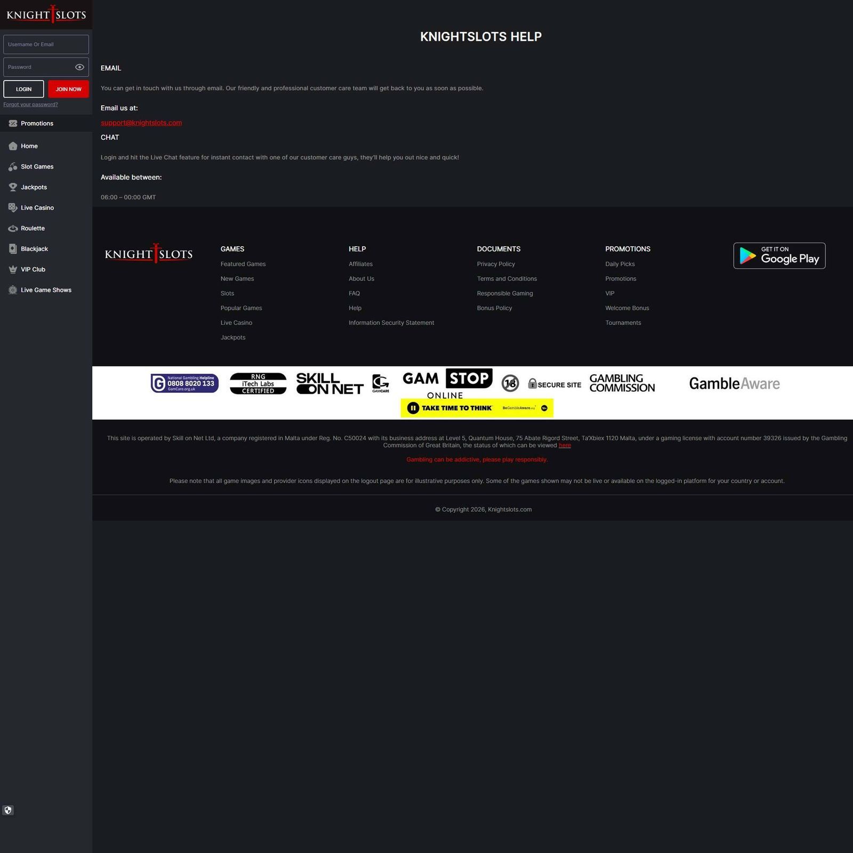The height and width of the screenshot is (853, 853).
Task: Click the GAMSTOP Online logo
Action: click(x=447, y=384)
